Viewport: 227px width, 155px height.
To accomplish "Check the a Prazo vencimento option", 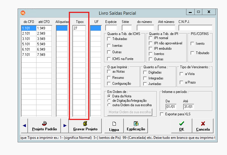I will coord(181,82).
